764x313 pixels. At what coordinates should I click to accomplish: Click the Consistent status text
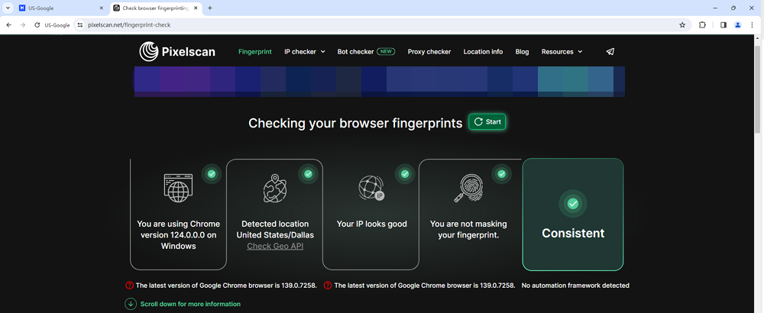point(573,233)
